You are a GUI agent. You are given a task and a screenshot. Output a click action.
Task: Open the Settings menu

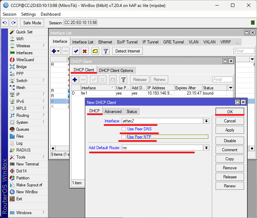[x=28, y=14]
